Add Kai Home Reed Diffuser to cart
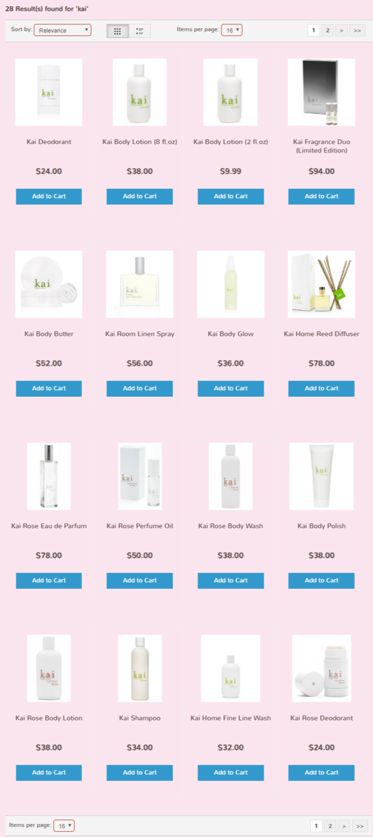This screenshot has width=373, height=837. [321, 389]
